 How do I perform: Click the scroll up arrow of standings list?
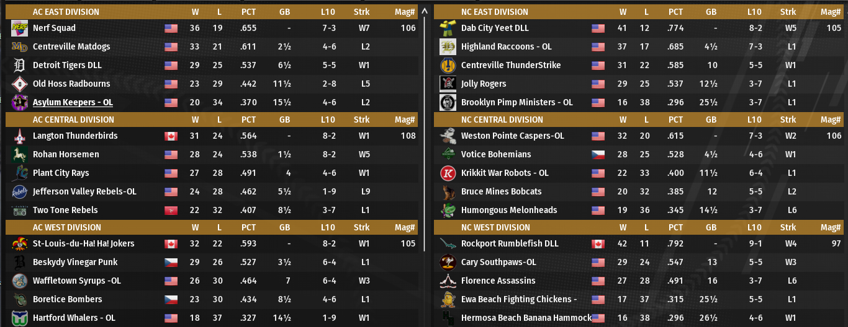coord(425,11)
